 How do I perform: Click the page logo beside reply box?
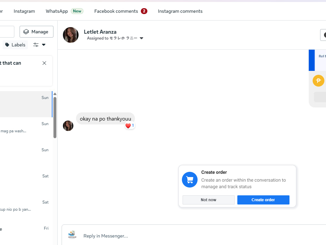click(x=72, y=235)
